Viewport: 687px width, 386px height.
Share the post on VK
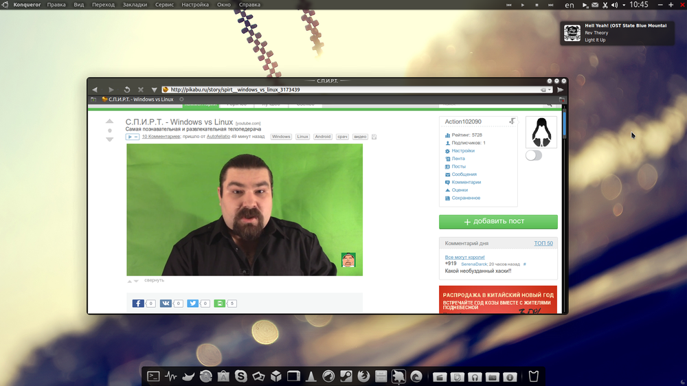coord(166,303)
